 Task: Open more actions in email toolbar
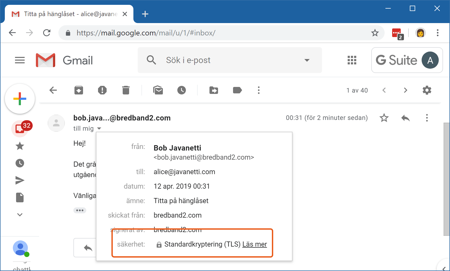pyautogui.click(x=259, y=90)
